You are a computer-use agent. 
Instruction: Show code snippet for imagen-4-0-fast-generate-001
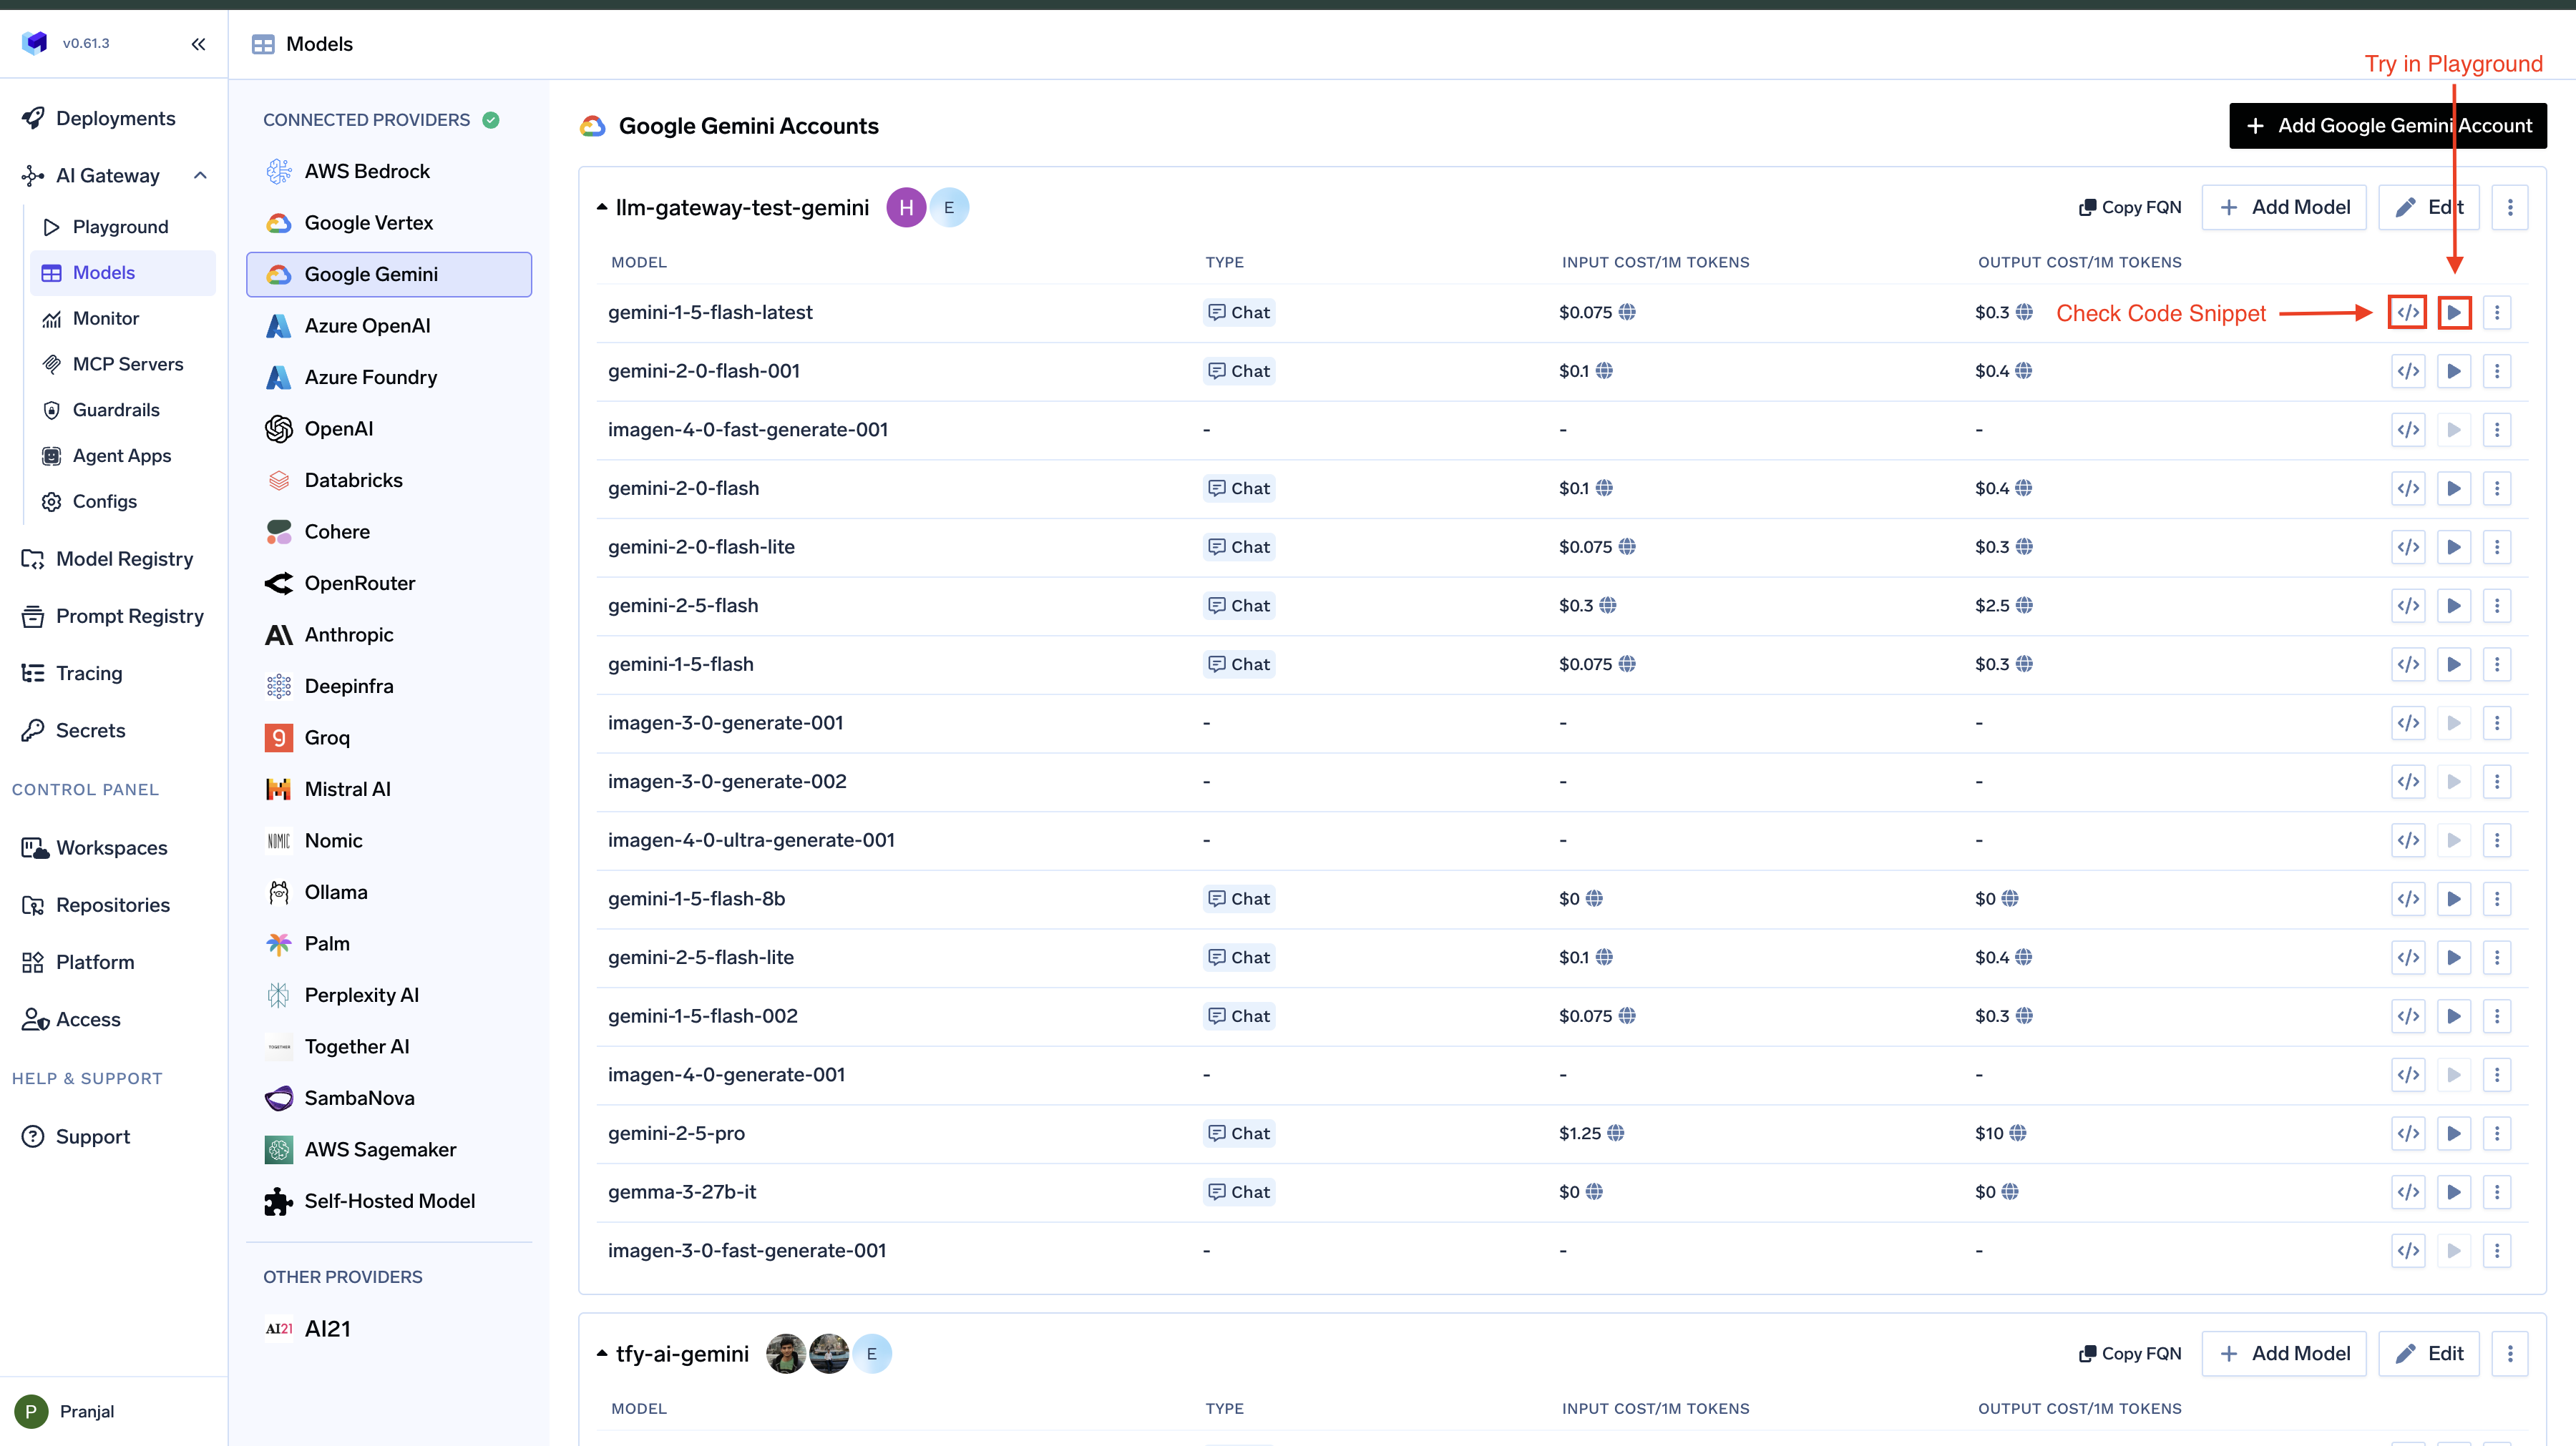(x=2408, y=430)
